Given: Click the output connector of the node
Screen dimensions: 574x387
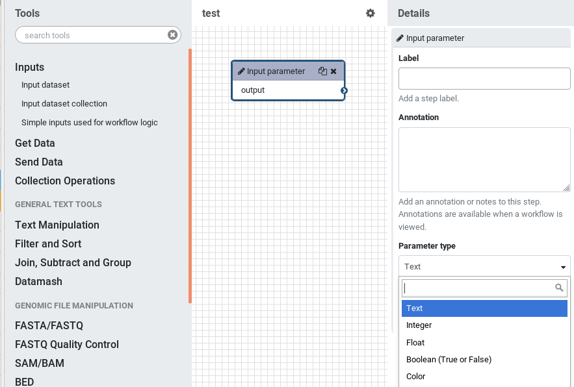Looking at the screenshot, I should [x=343, y=91].
